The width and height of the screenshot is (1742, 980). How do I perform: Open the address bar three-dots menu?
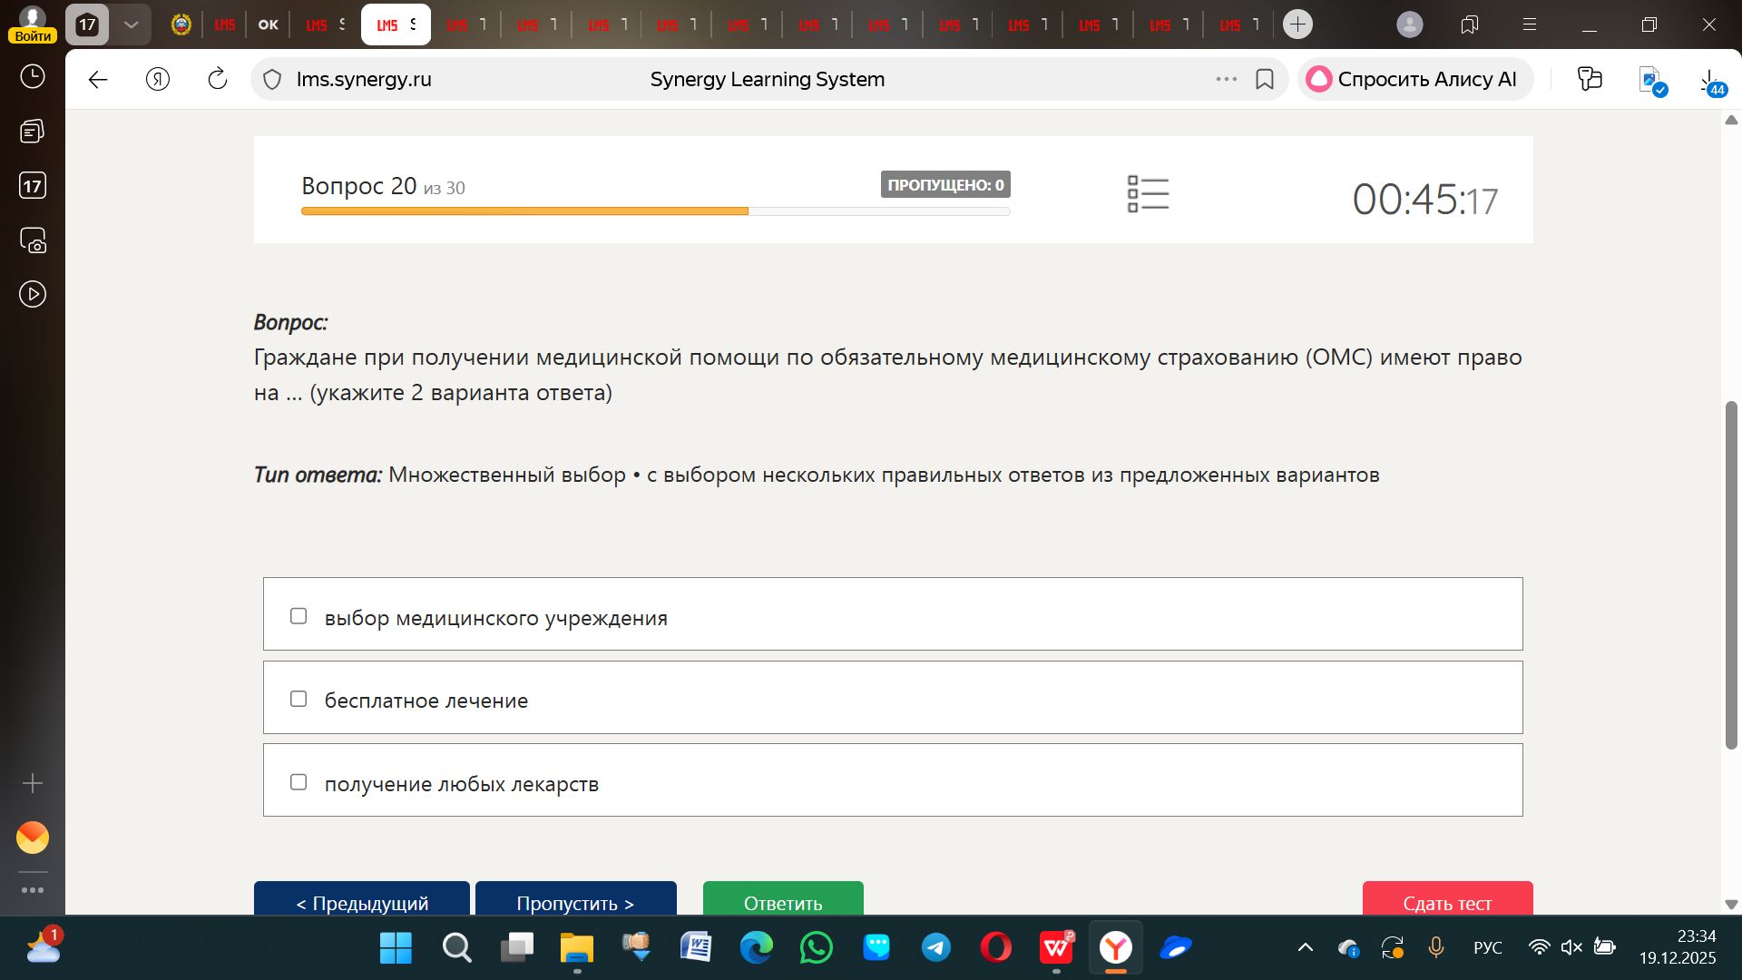pos(1227,80)
